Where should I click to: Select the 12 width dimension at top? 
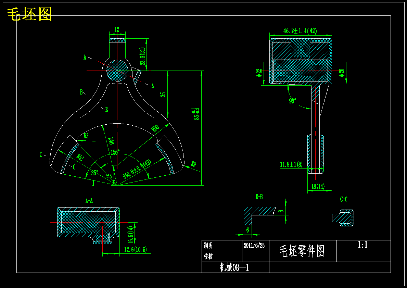(x=116, y=29)
